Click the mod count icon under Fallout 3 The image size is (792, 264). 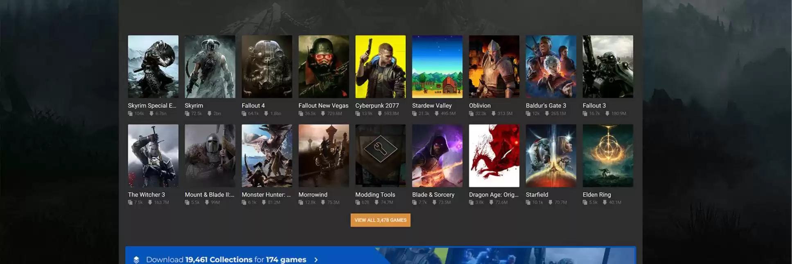[585, 113]
